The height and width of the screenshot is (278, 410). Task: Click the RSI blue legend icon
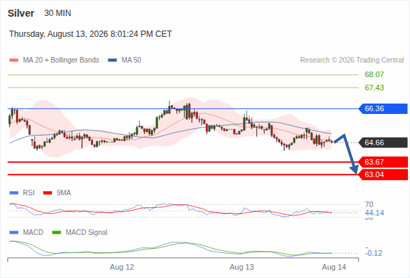click(14, 193)
